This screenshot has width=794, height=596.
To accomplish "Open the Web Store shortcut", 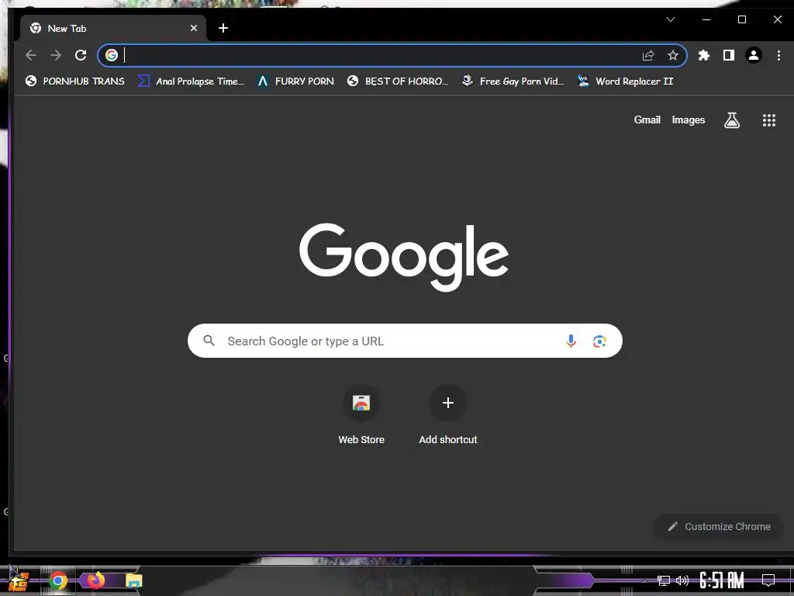I will click(x=361, y=415).
